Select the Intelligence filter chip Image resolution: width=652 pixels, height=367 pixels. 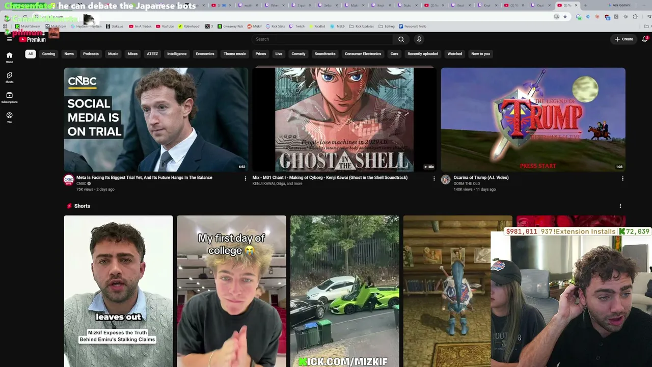click(x=177, y=54)
